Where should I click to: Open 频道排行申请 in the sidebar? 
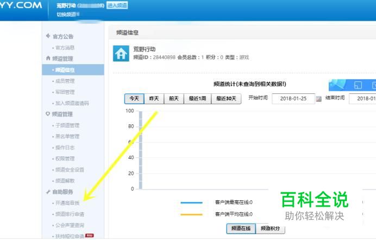[x=70, y=214]
